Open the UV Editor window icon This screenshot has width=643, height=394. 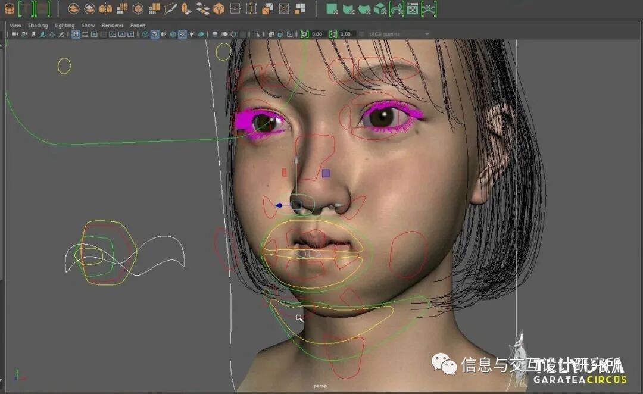413,8
